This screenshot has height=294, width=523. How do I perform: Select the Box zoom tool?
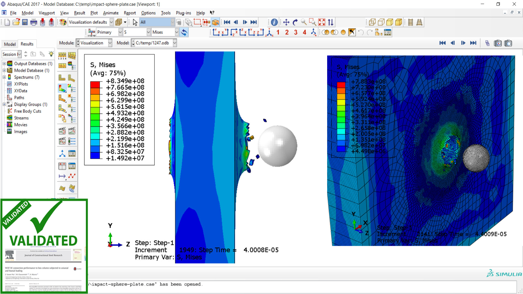313,22
